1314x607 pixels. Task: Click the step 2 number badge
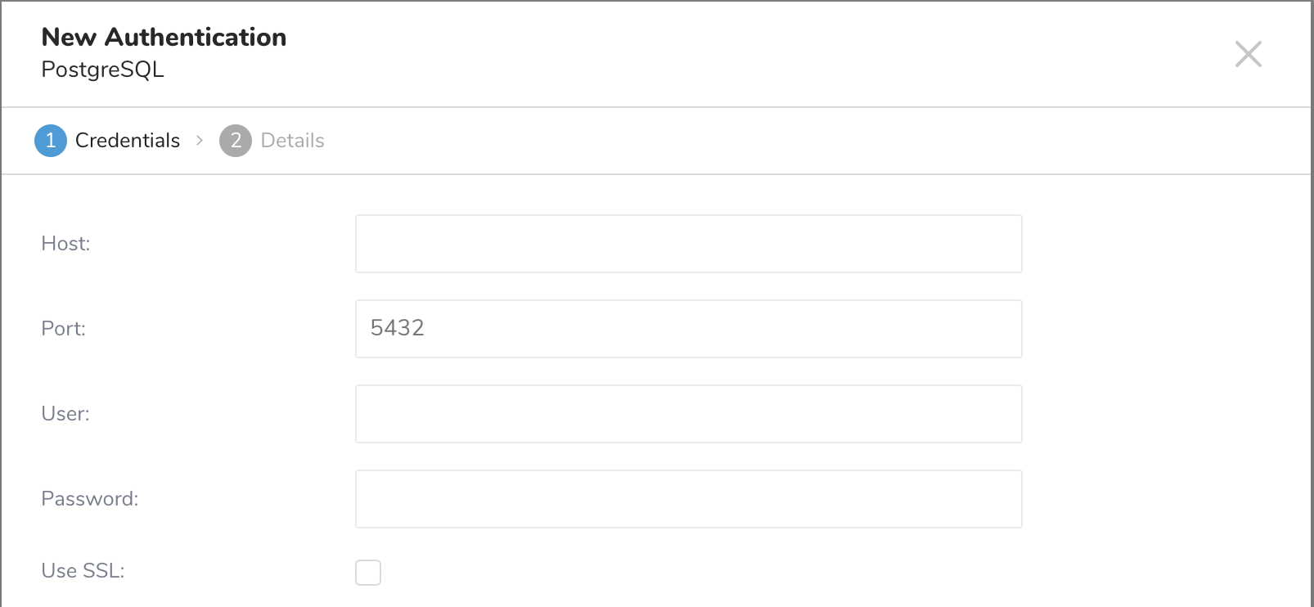point(235,141)
